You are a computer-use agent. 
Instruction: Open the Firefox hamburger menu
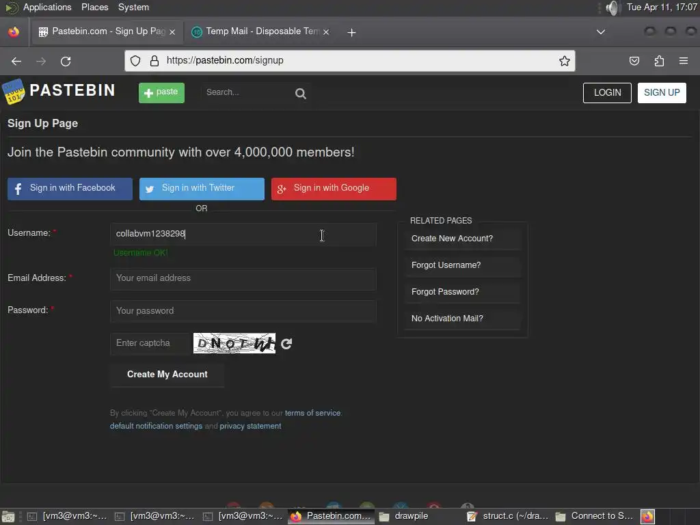tap(684, 61)
